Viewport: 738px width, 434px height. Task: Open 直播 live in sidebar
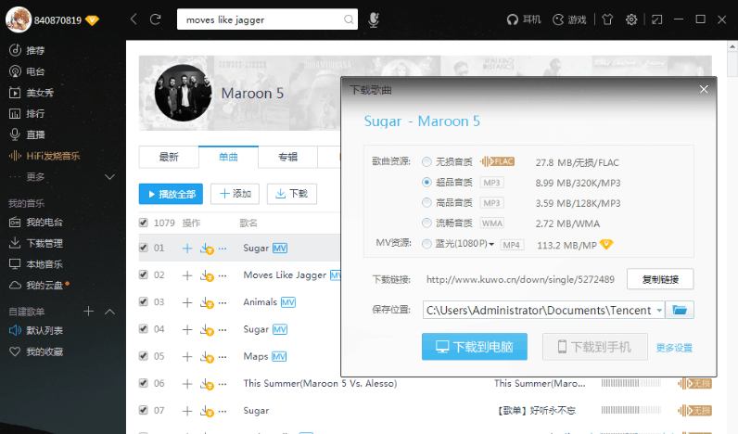27,134
